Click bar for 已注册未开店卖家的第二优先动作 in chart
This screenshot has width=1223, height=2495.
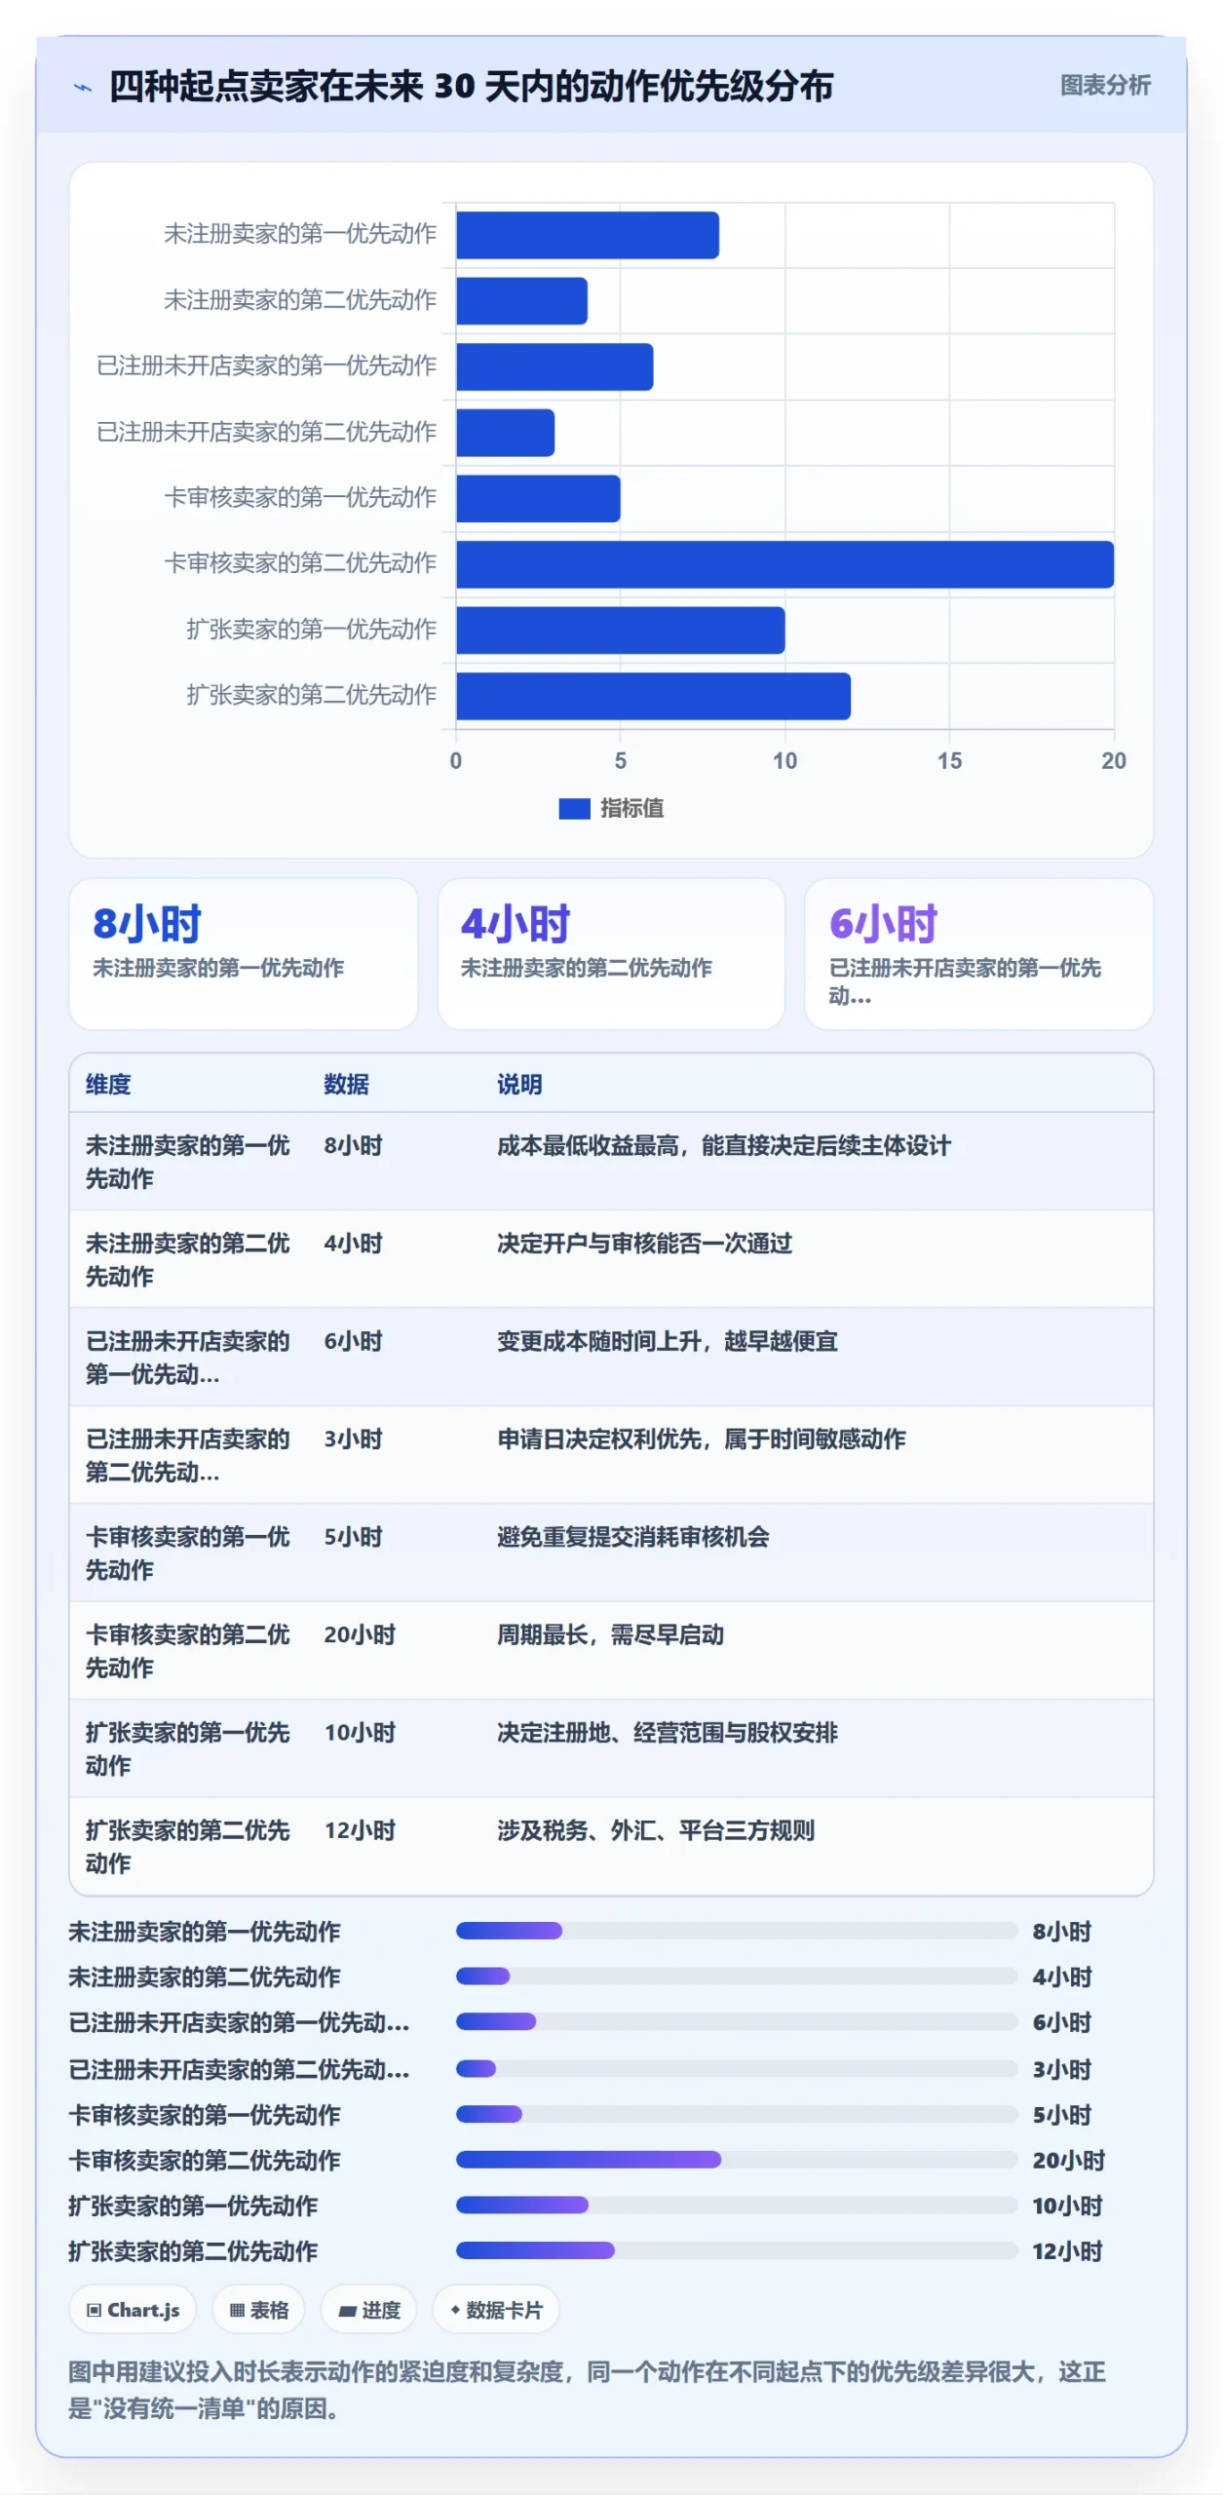[x=505, y=433]
